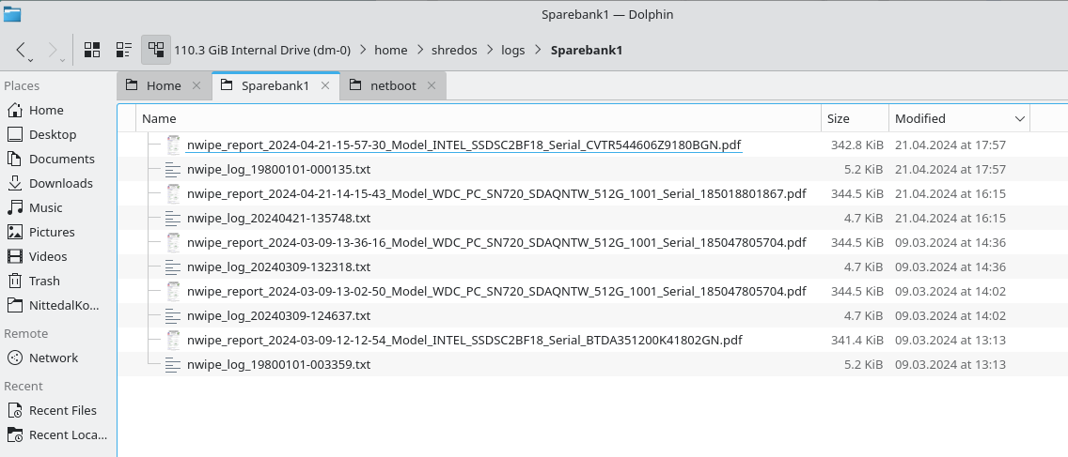The image size is (1068, 457).
Task: Go back using the back arrow
Action: (22, 50)
